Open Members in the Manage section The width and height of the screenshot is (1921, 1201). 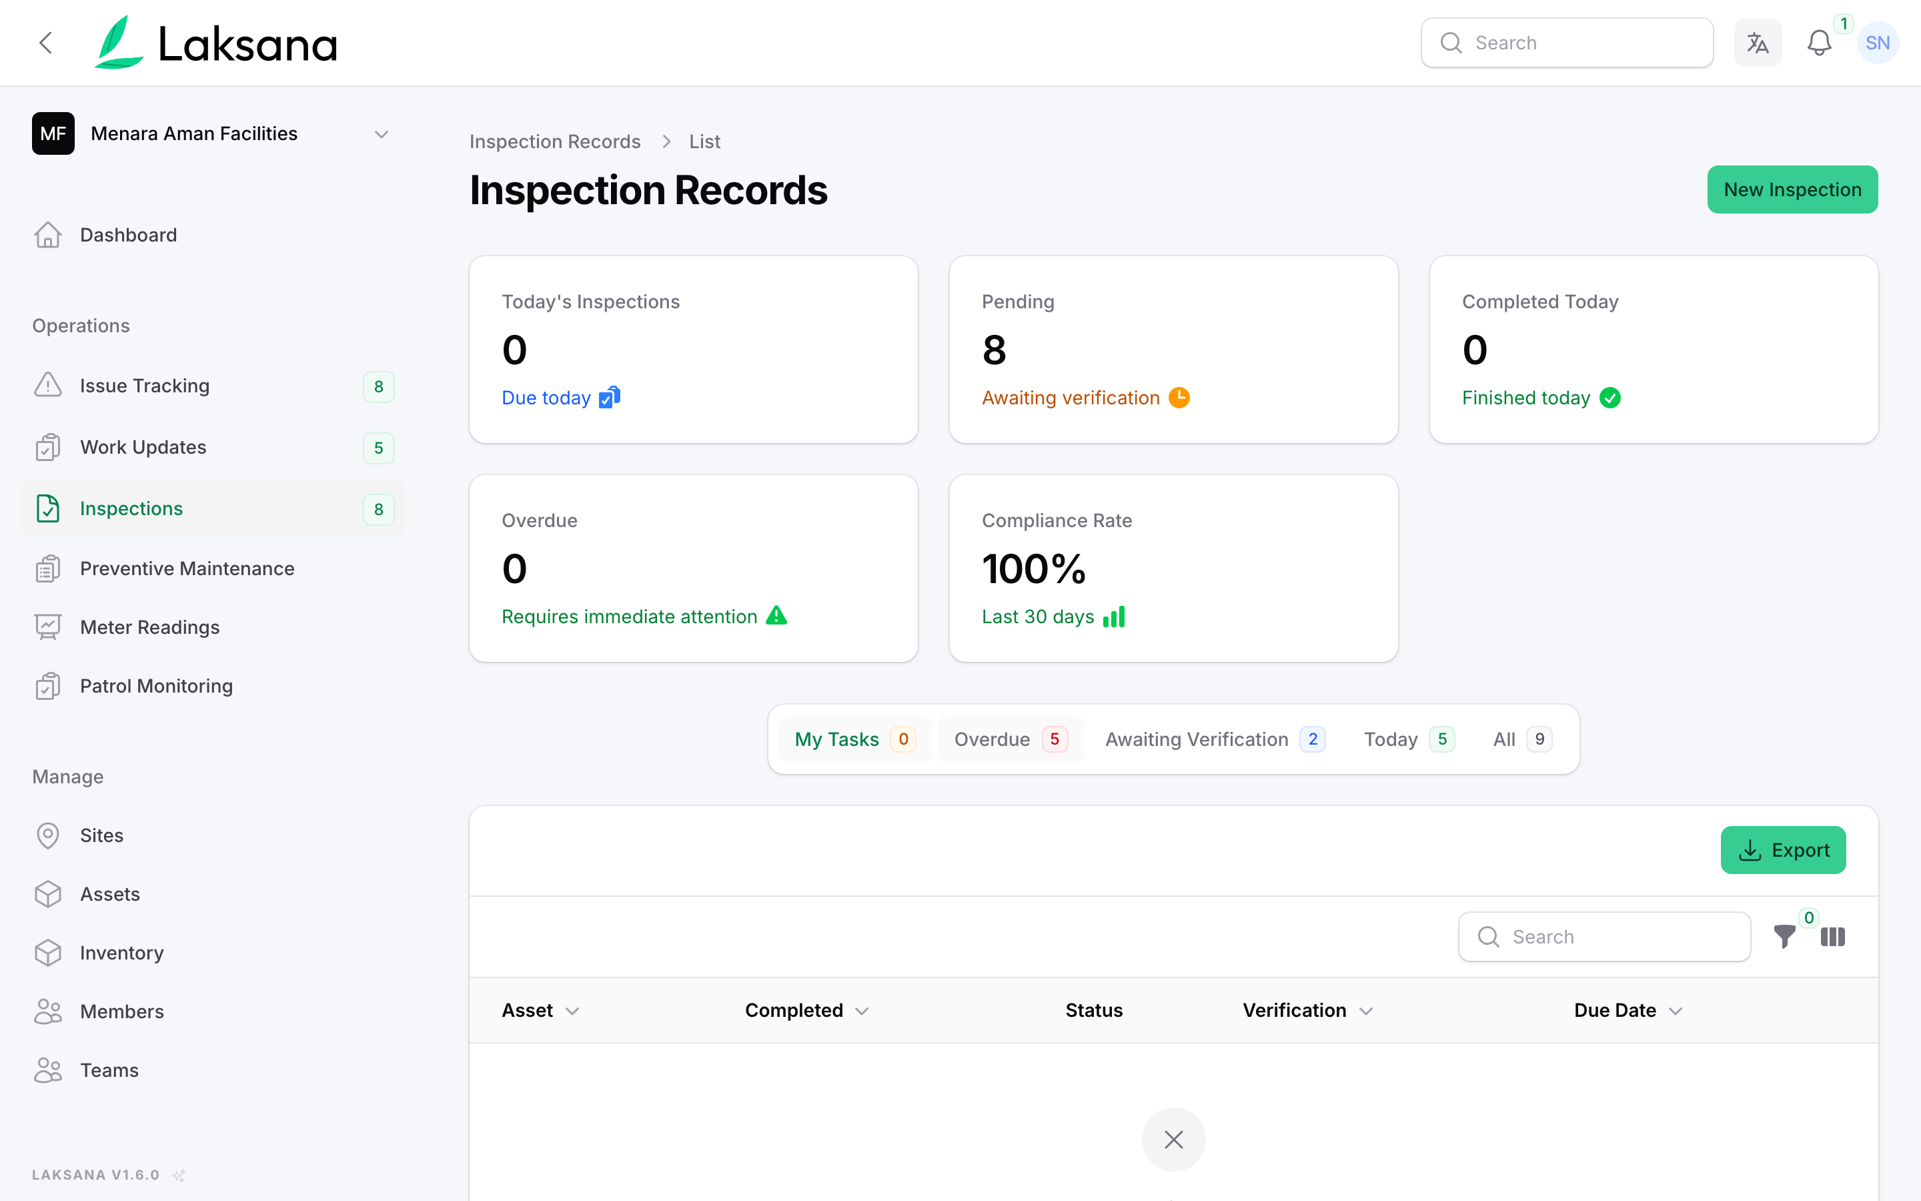[x=213, y=1011]
